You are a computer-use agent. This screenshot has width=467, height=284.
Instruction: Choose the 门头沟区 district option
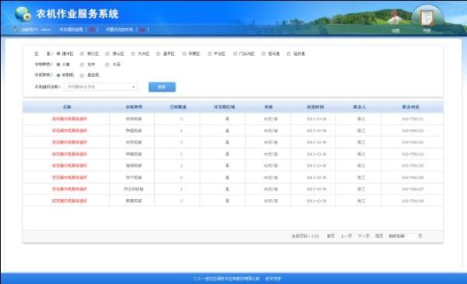tap(235, 54)
